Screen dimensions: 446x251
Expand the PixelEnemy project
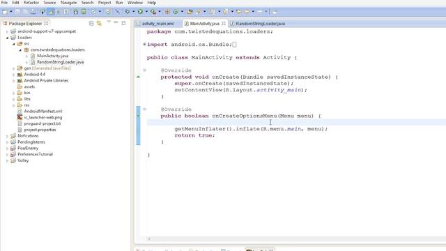coord(8,149)
